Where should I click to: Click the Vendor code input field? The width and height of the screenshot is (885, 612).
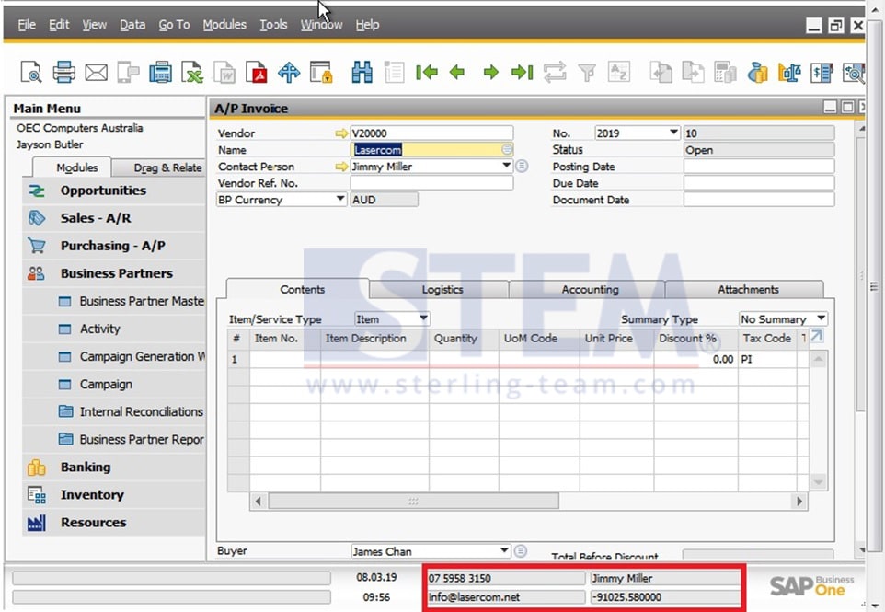(x=431, y=133)
